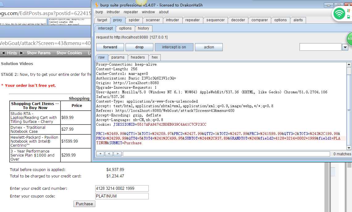This screenshot has height=212, width=352.
Task: Click the Burp Suite flame logo icon
Action: (x=97, y=5)
